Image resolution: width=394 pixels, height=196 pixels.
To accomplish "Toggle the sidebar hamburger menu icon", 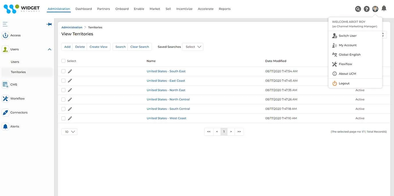I will tap(5, 24).
